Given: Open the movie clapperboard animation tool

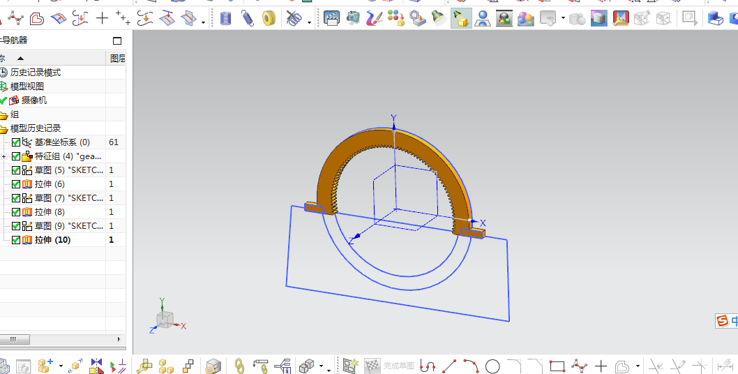Looking at the screenshot, I should 331,19.
